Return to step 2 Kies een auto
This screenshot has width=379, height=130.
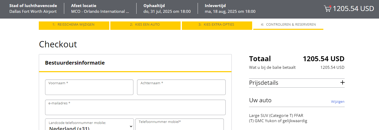[145, 25]
